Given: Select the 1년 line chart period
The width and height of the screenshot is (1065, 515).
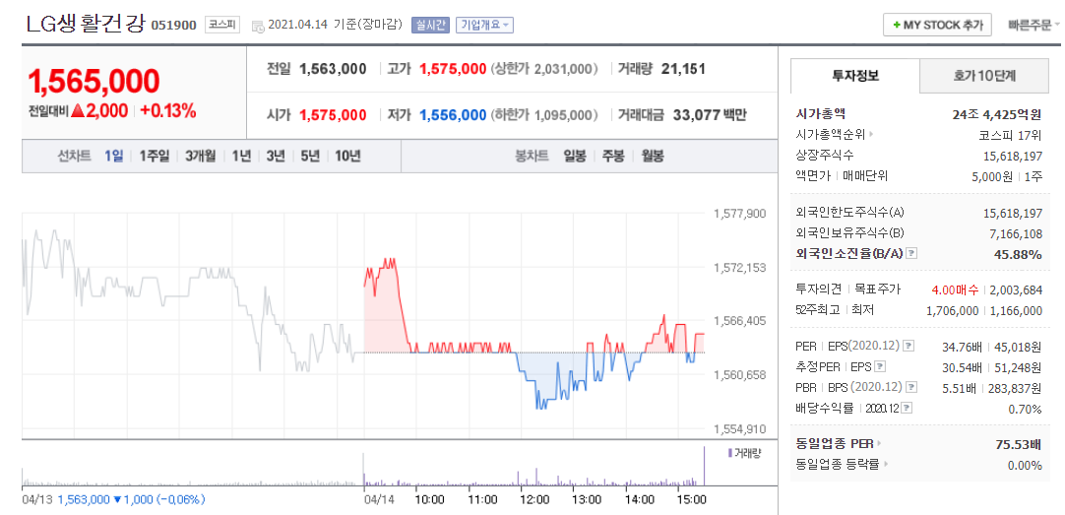Looking at the screenshot, I should (x=241, y=156).
